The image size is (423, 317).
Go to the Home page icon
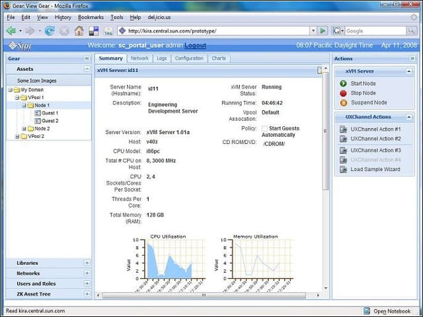tap(79, 31)
